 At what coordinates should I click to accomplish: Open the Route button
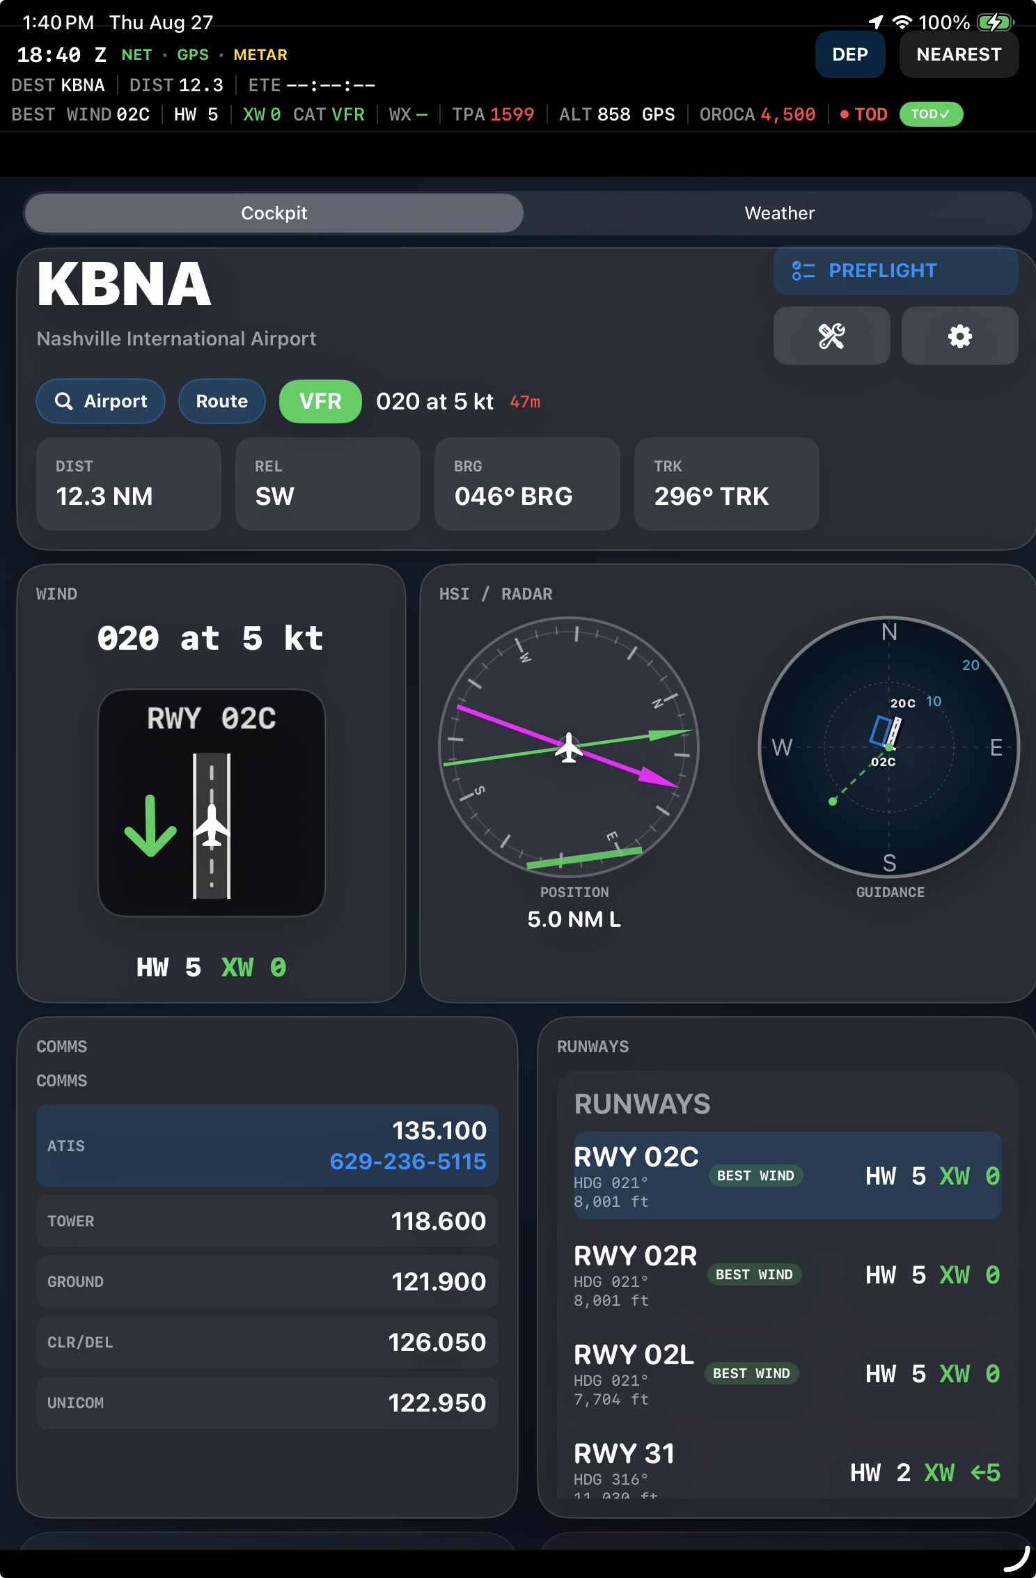pyautogui.click(x=221, y=401)
